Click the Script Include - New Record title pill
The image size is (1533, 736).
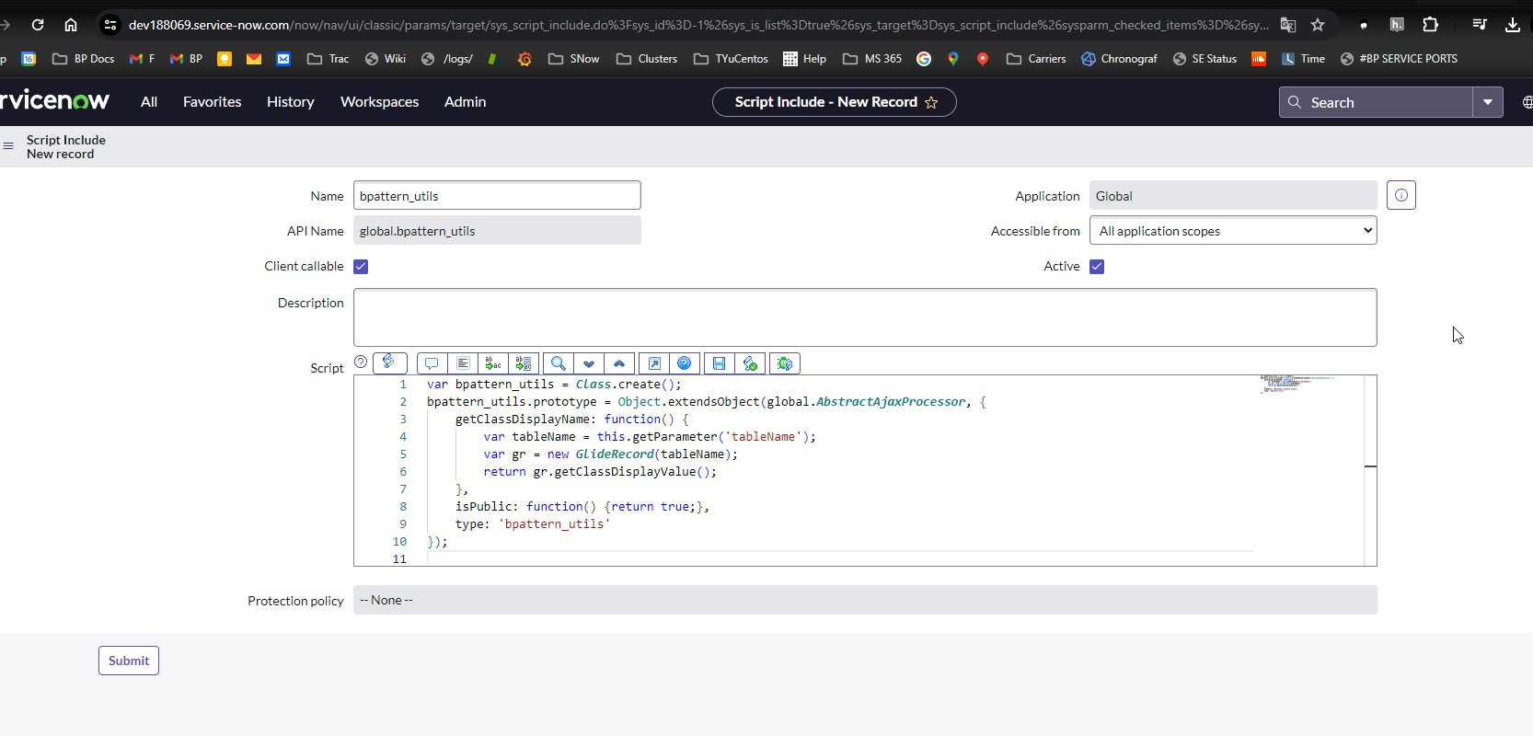click(x=835, y=102)
